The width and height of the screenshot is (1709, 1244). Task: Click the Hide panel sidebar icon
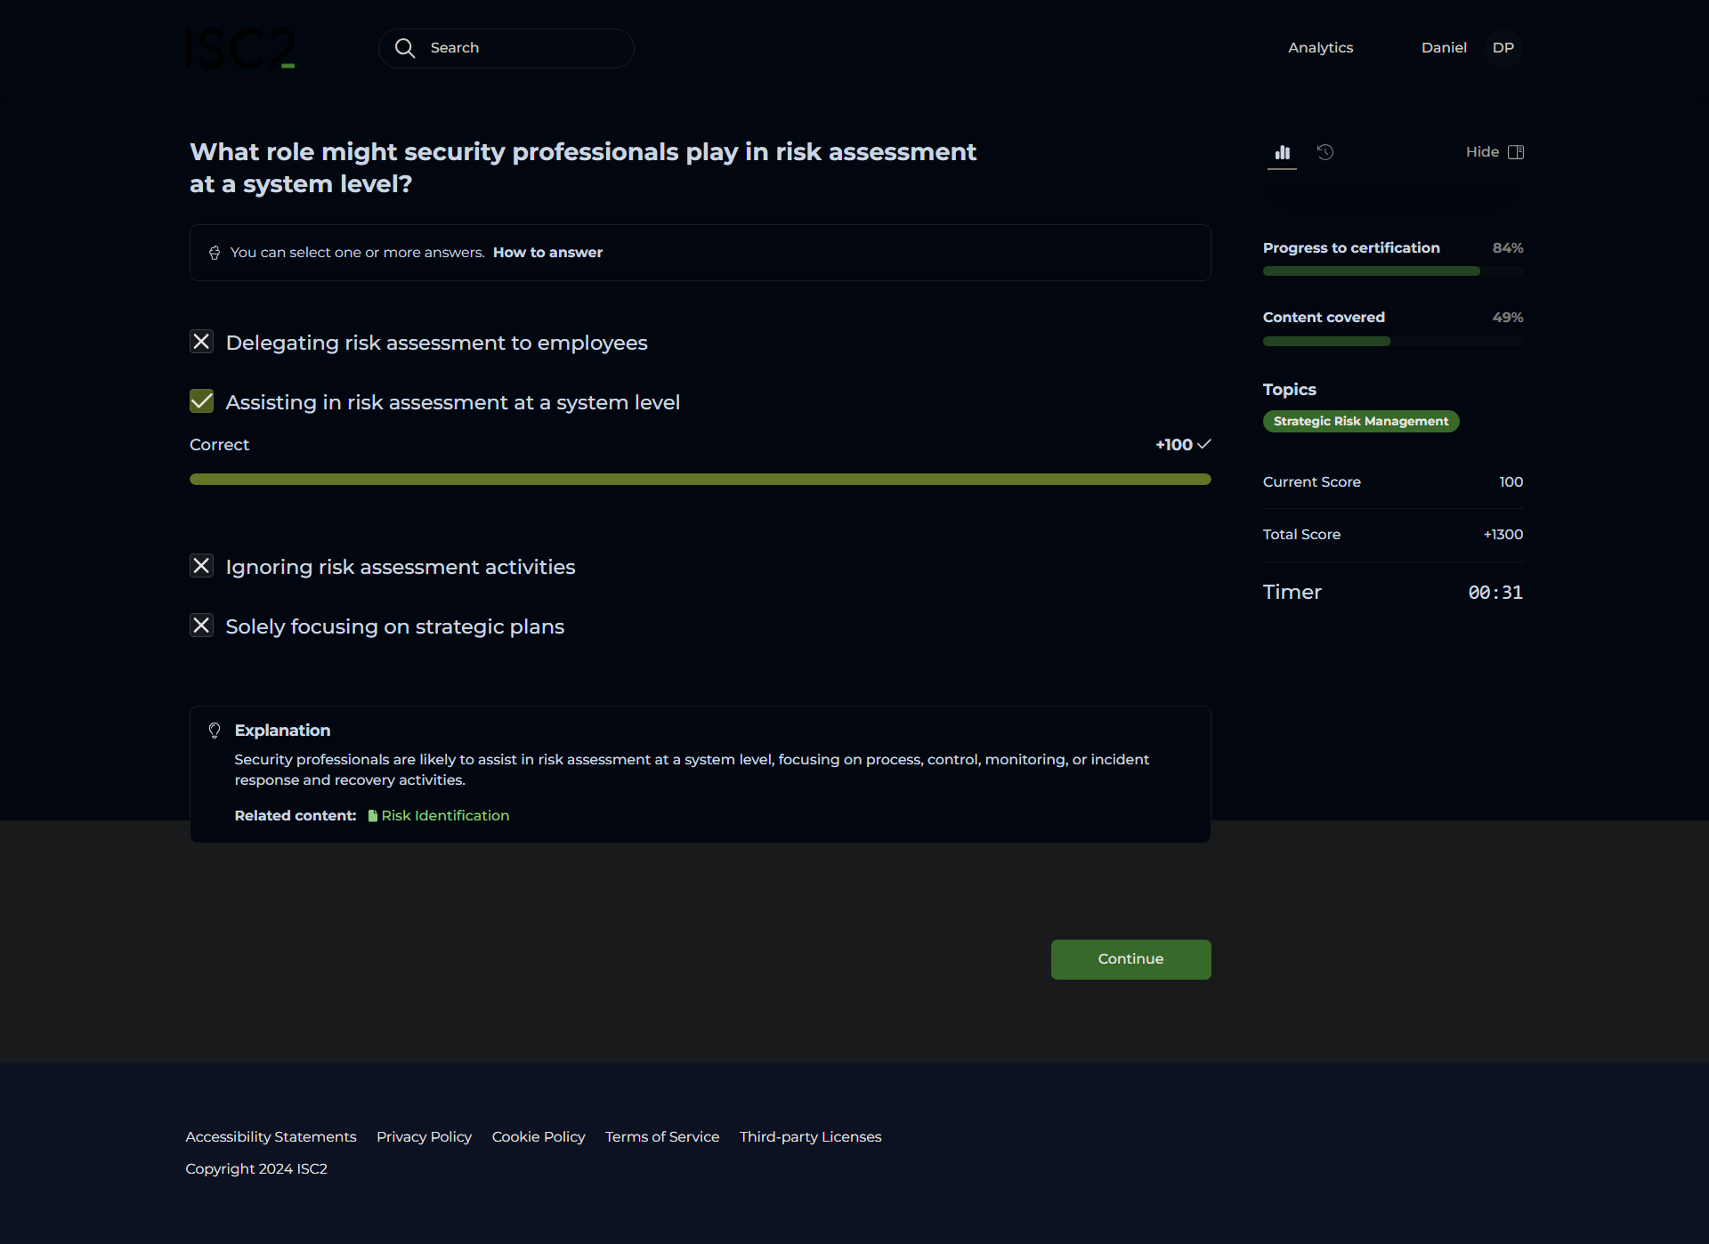[1516, 152]
